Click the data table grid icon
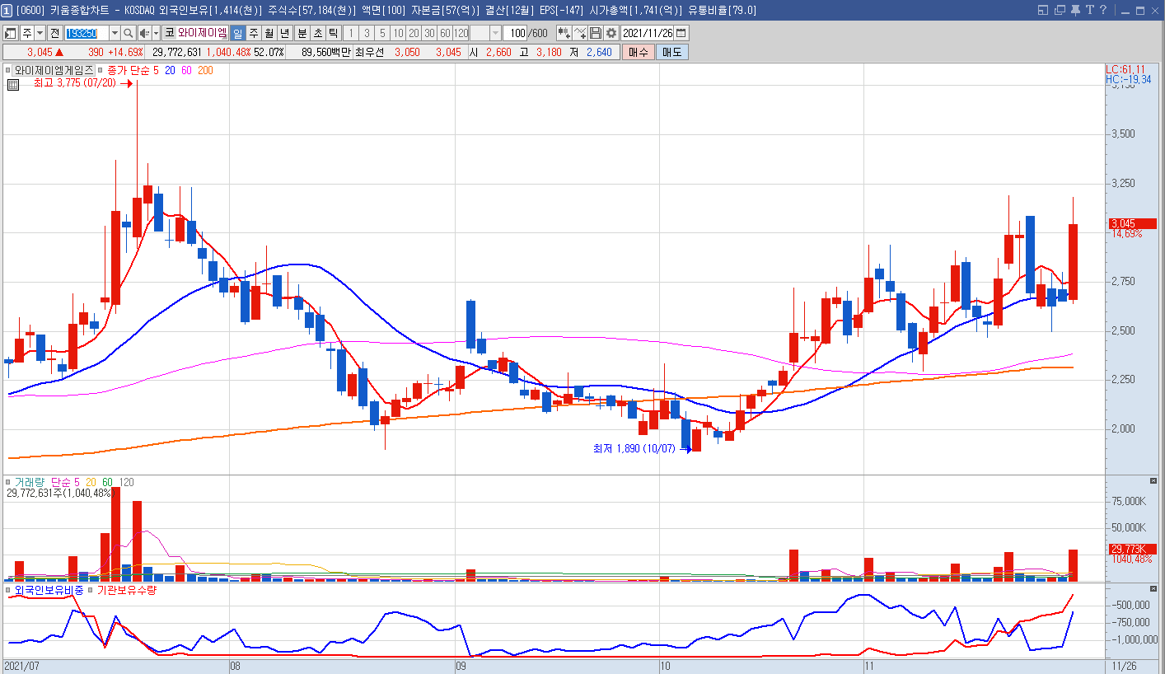This screenshot has height=674, width=1165. 13,84
